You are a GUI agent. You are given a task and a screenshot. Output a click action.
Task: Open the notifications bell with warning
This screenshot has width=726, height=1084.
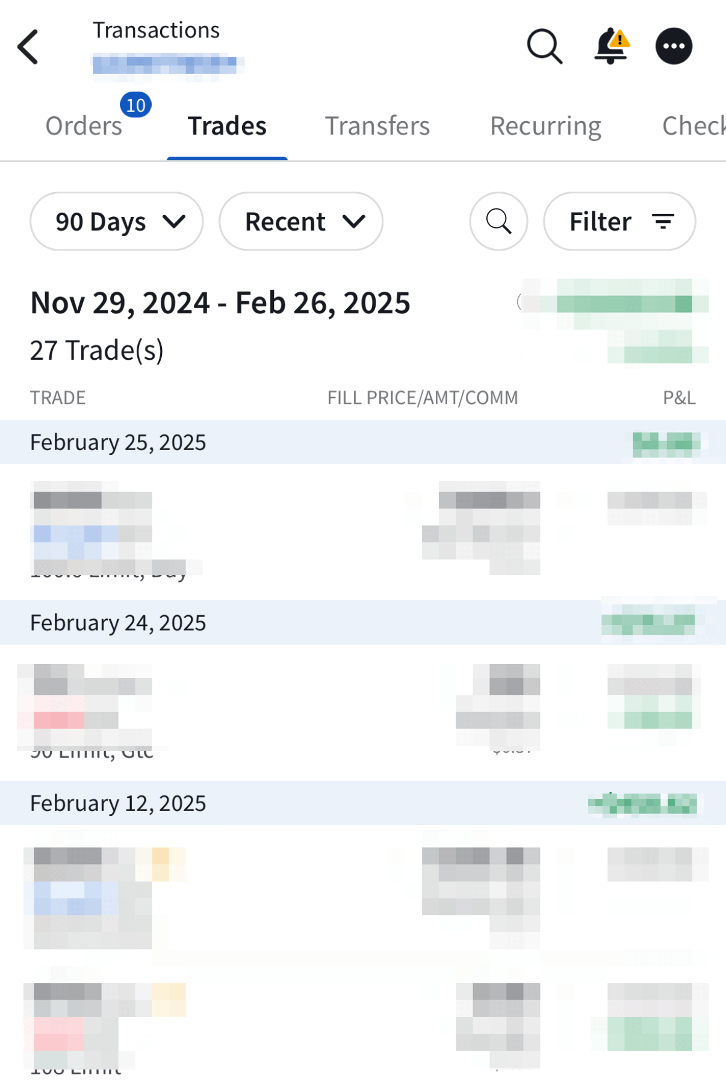pos(611,46)
